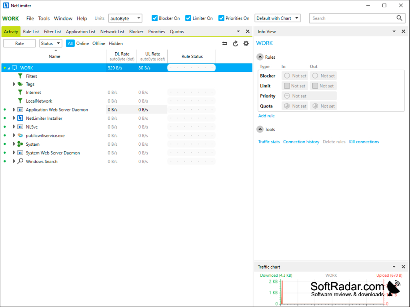Switch to the Quotas tab
Image resolution: width=410 pixels, height=307 pixels.
177,32
